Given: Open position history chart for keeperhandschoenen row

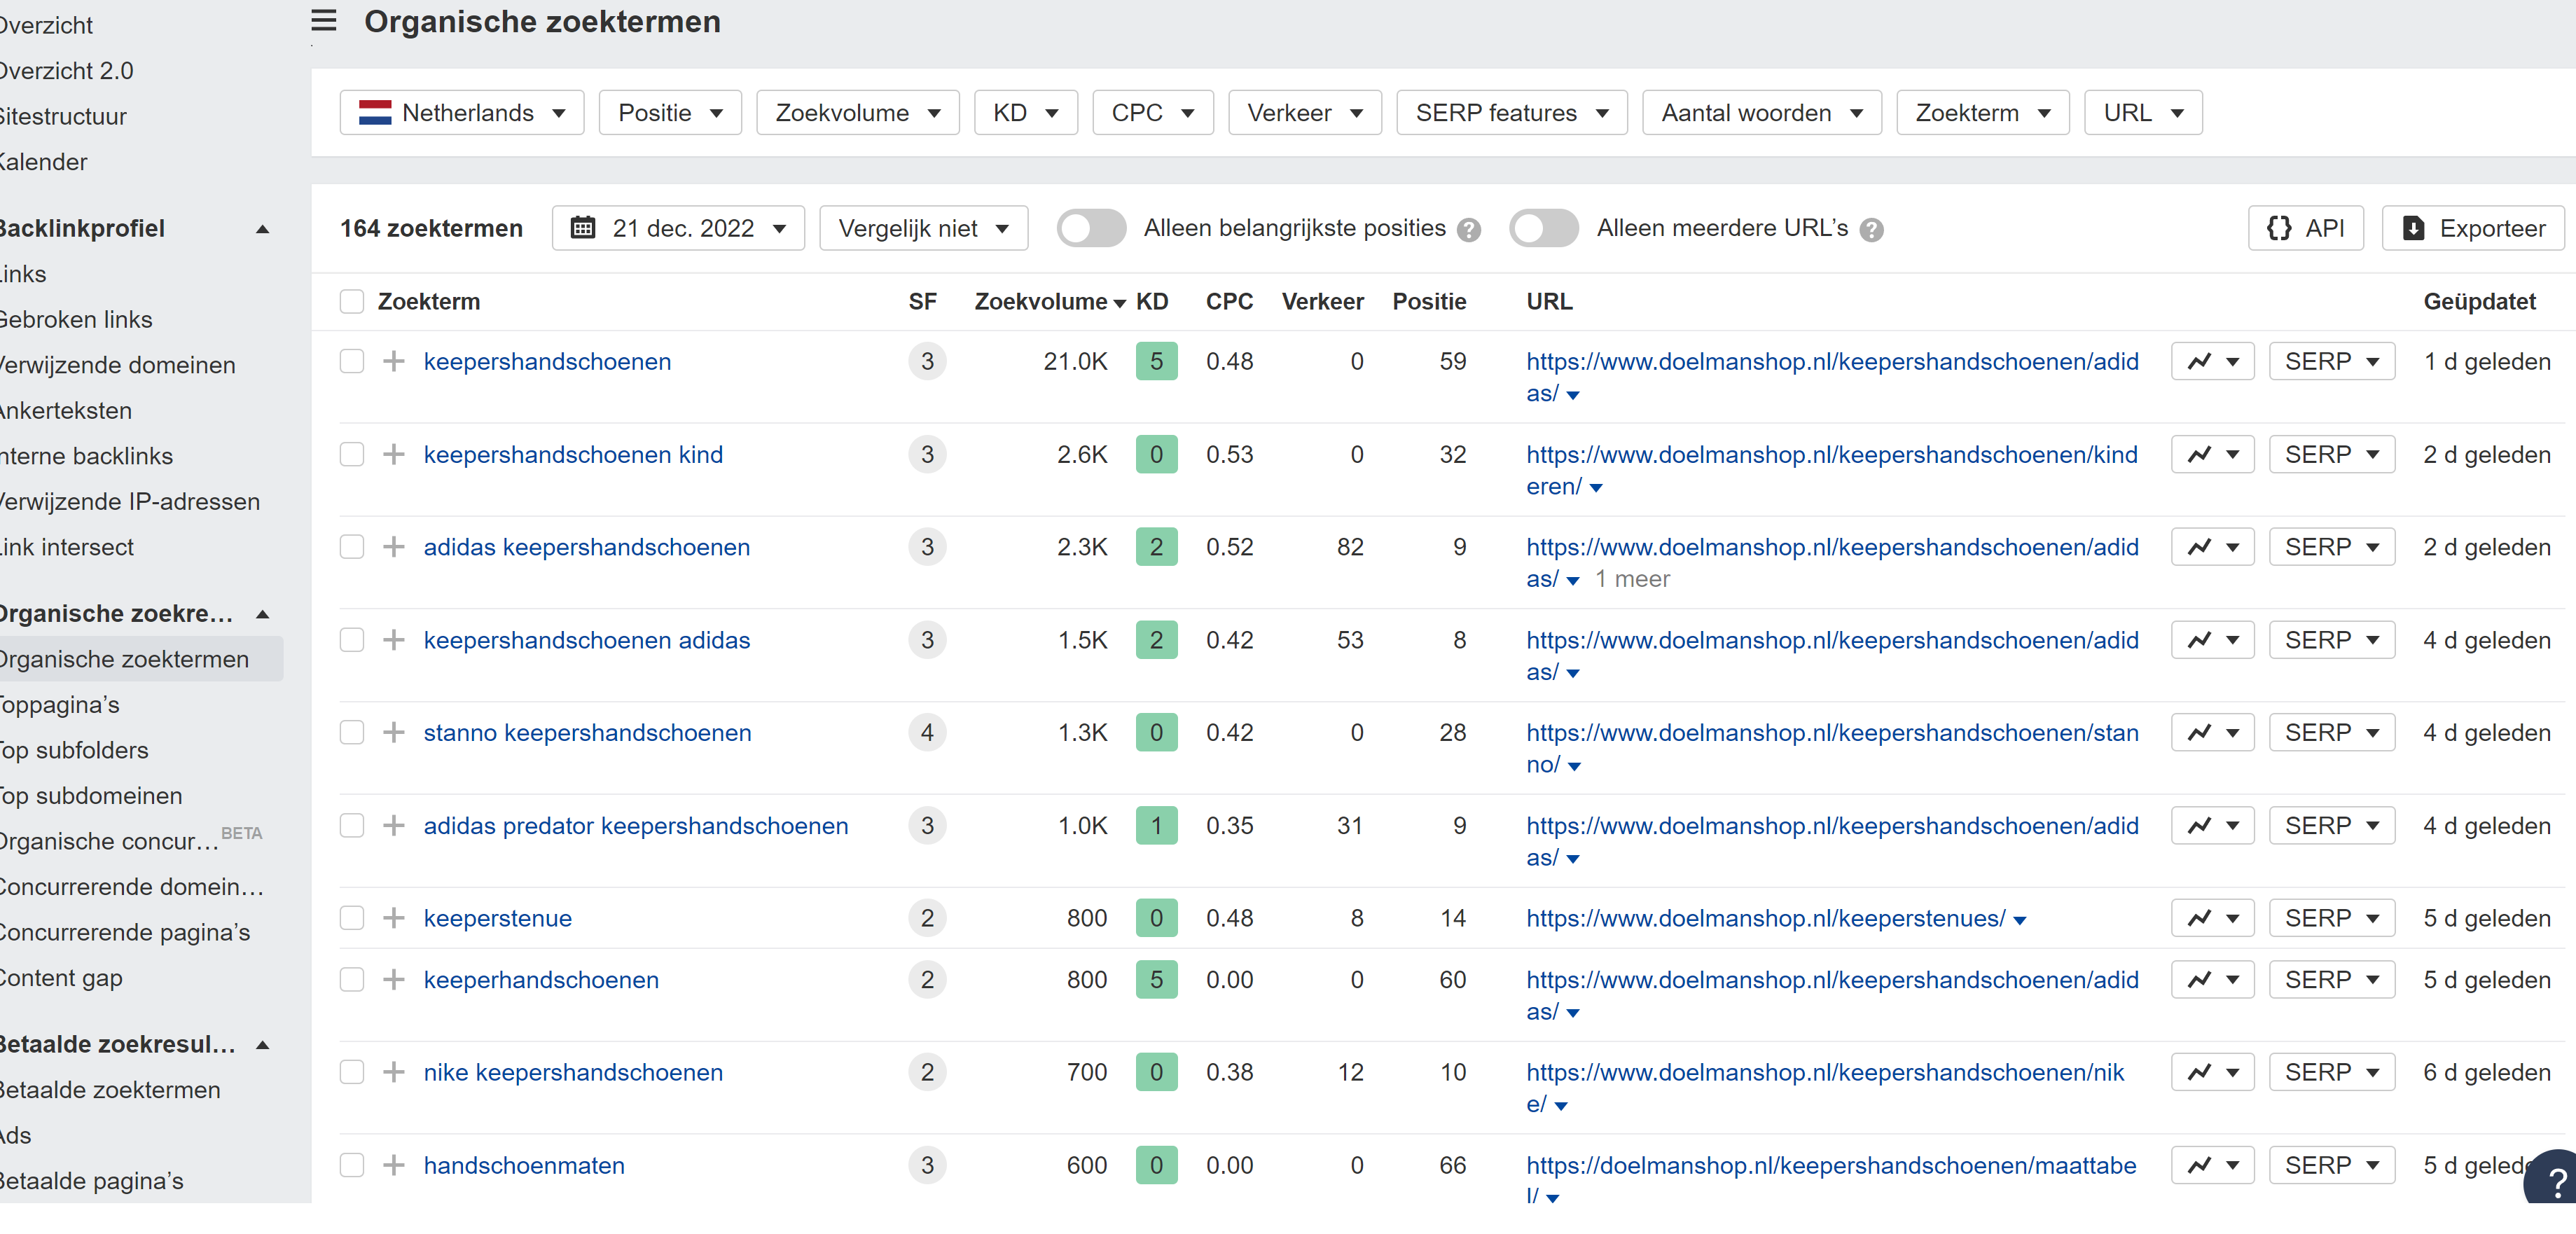Looking at the screenshot, I should click(x=2212, y=979).
